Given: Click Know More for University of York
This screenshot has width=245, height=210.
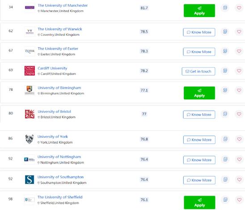Looking at the screenshot, I should [199, 140].
